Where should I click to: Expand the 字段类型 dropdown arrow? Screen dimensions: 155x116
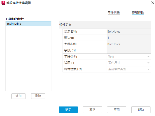point(148,57)
